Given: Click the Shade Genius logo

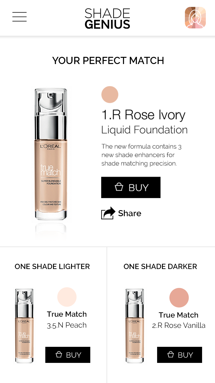Looking at the screenshot, I should [107, 18].
